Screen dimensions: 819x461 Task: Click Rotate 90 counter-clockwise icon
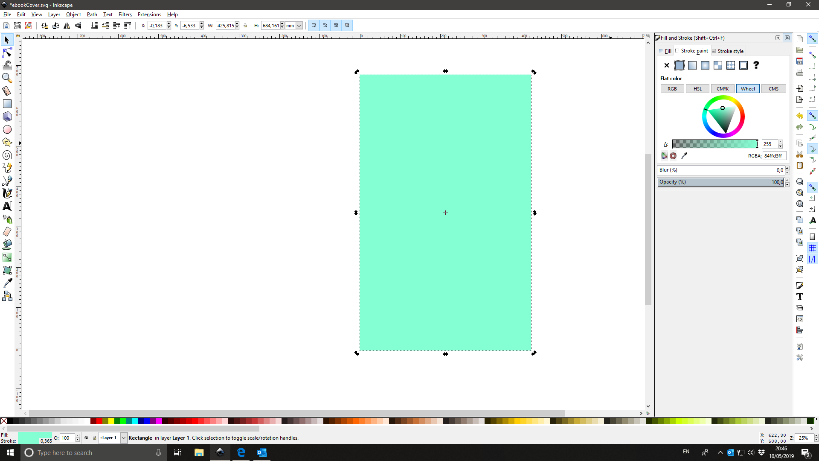pos(45,26)
